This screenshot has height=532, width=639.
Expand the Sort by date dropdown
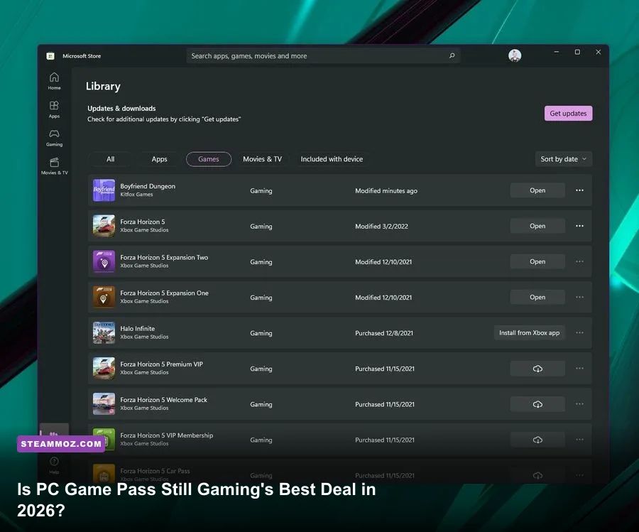[x=563, y=159]
